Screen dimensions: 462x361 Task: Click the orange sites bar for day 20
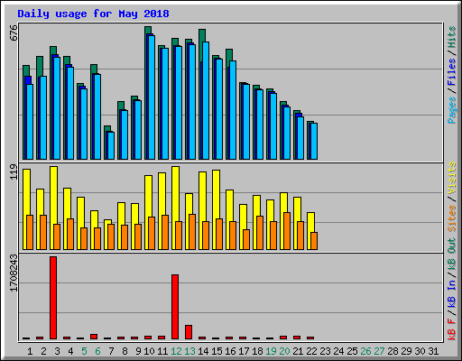click(x=287, y=231)
